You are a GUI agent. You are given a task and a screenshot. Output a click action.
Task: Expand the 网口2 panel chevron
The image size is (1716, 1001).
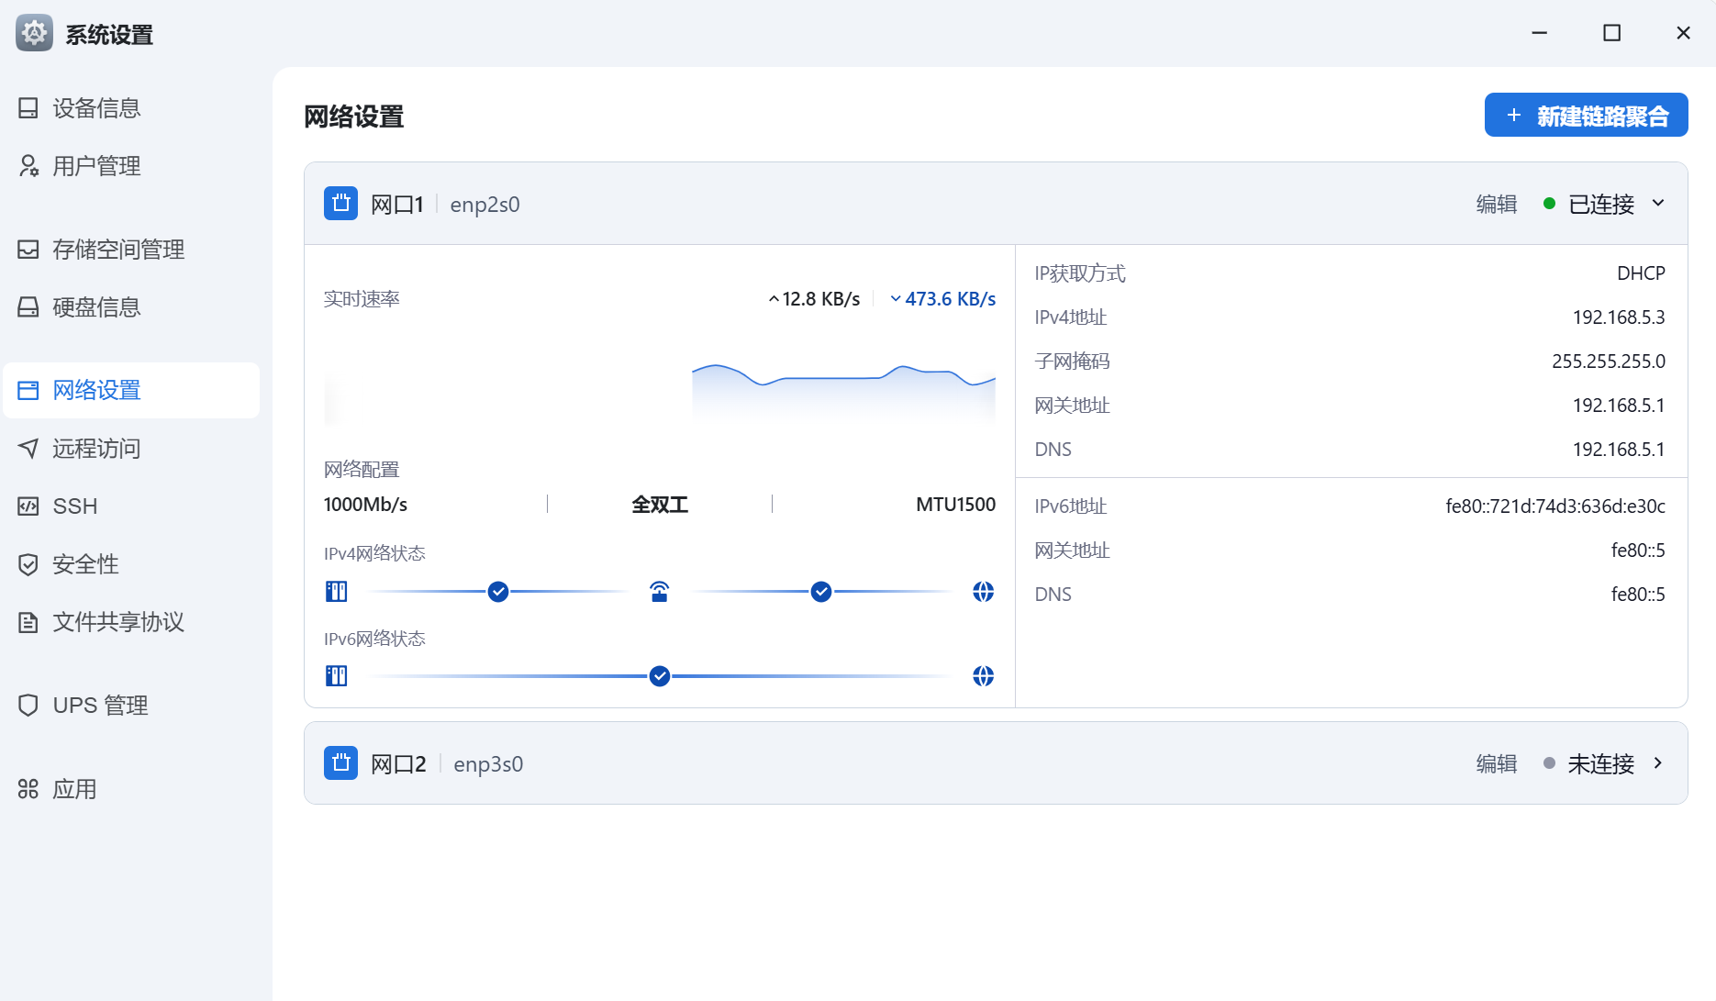(x=1658, y=763)
